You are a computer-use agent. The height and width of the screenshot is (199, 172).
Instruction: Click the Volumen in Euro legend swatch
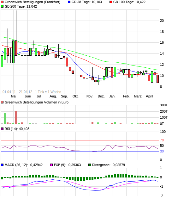[x=2, y=102]
